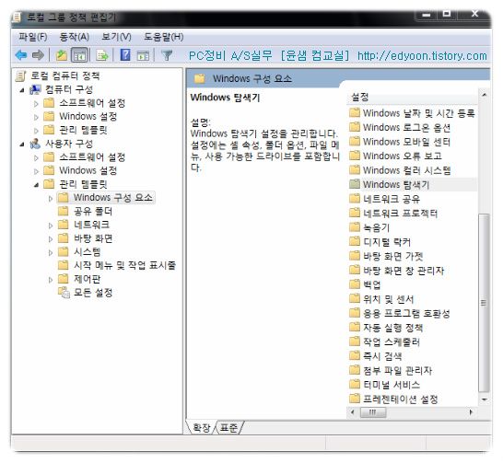The height and width of the screenshot is (463, 503).
Task: Click the 컴퓨터 구성 computer icon
Action: pos(35,89)
